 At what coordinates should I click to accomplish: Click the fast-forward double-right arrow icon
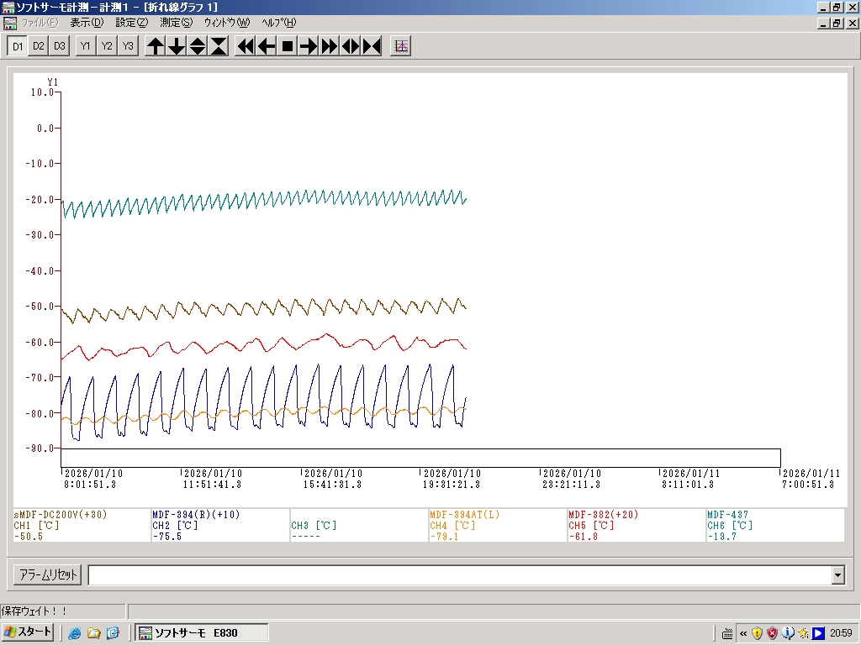(x=330, y=46)
